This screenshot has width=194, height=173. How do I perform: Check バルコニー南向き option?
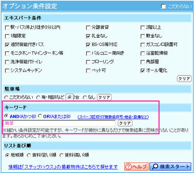[88, 53]
